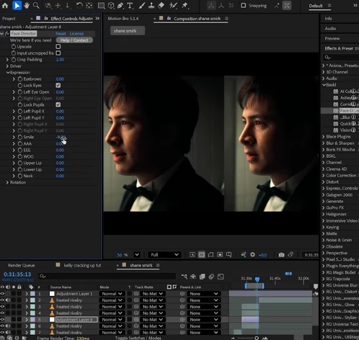The width and height of the screenshot is (359, 340).
Task: Open Track Matte dropdown for Adjustment Layer 8
Action: pos(152,319)
